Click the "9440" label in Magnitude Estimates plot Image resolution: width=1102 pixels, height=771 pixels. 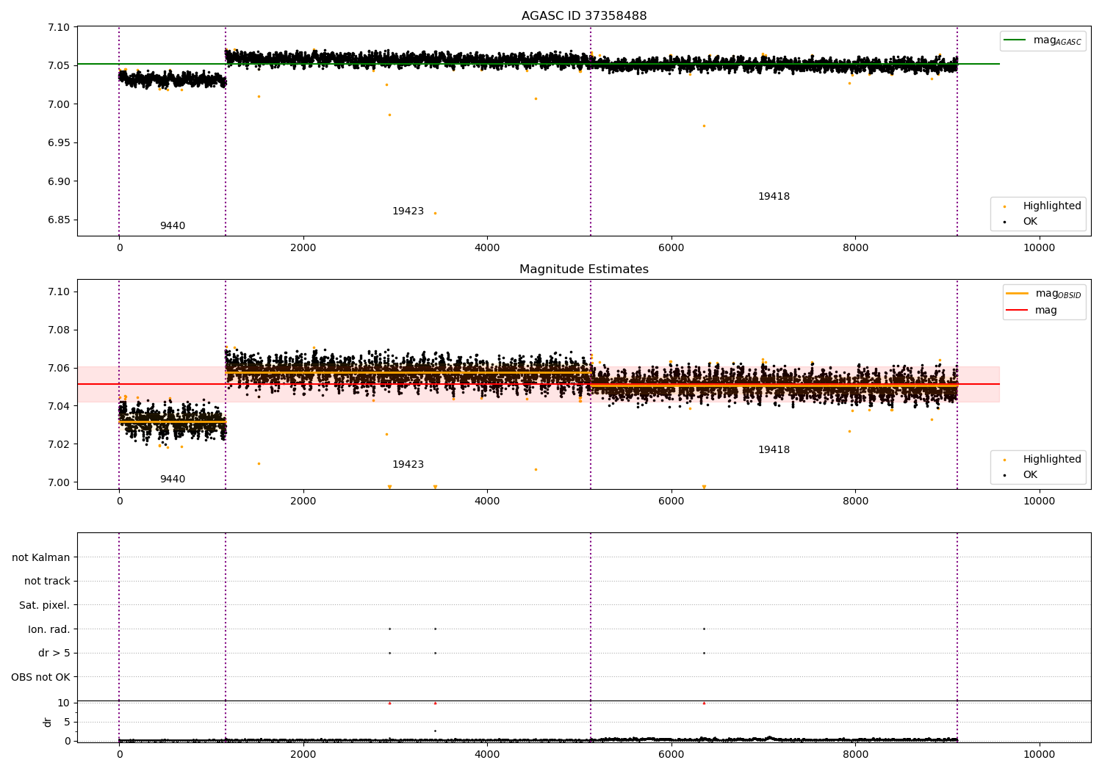(173, 479)
